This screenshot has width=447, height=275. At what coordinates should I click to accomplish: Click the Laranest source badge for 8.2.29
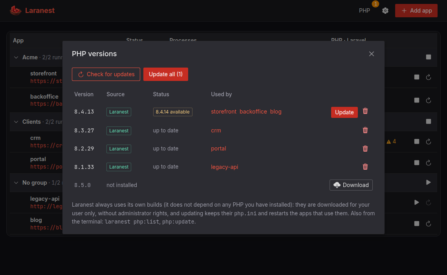coord(119,148)
